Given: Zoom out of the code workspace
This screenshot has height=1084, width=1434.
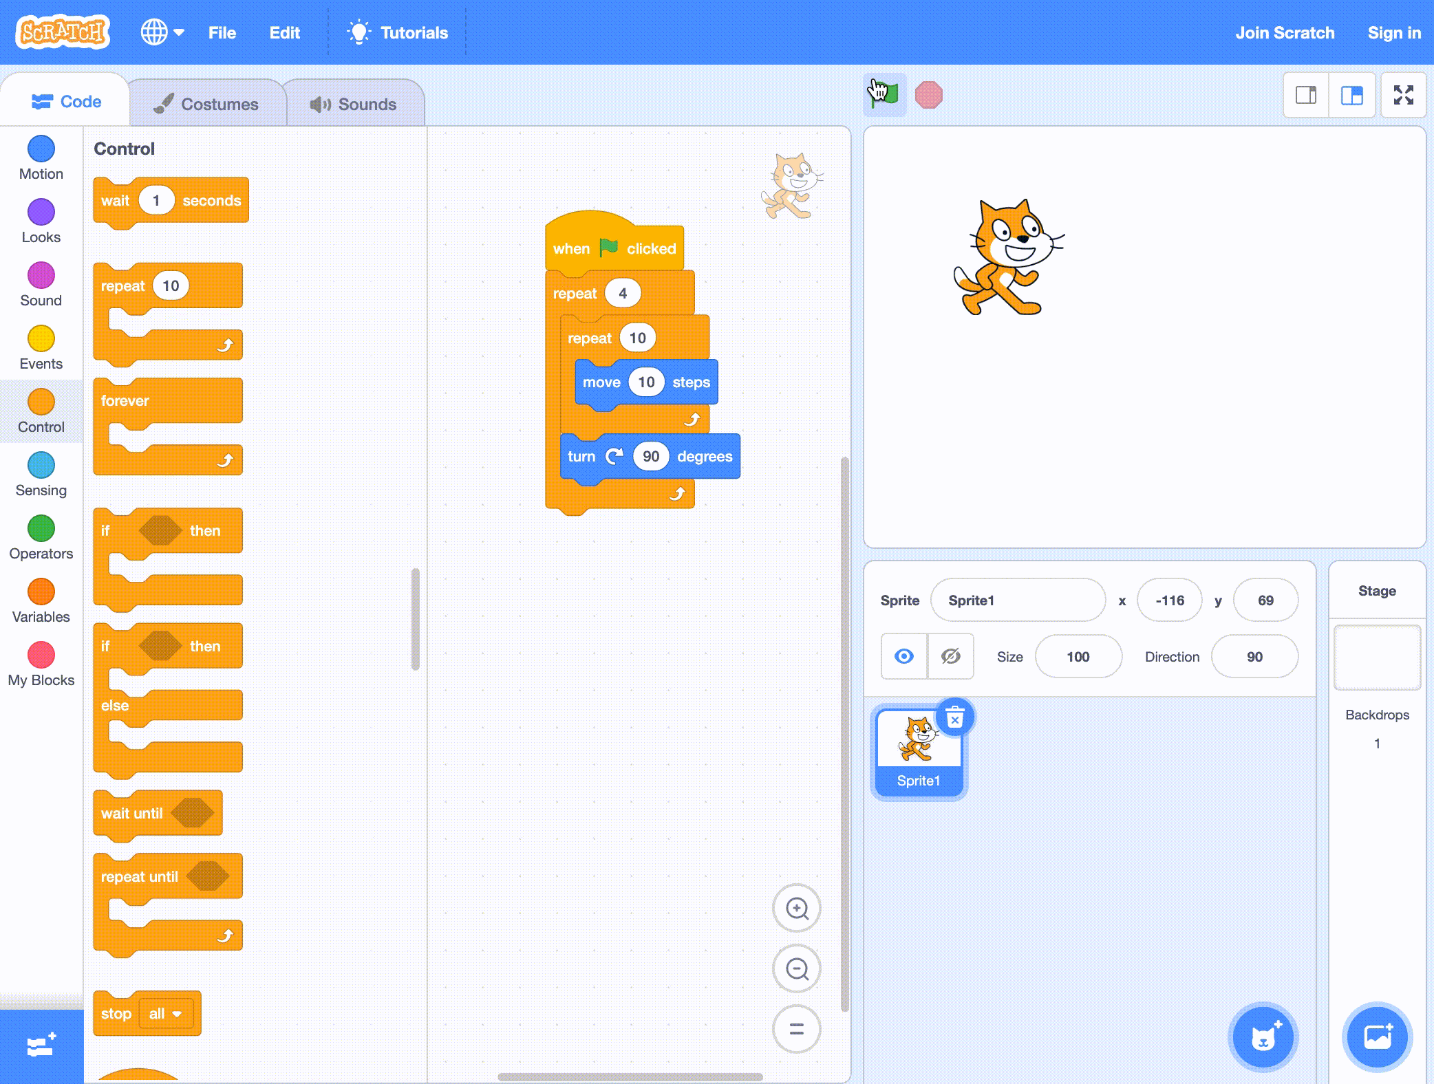Looking at the screenshot, I should point(797,969).
